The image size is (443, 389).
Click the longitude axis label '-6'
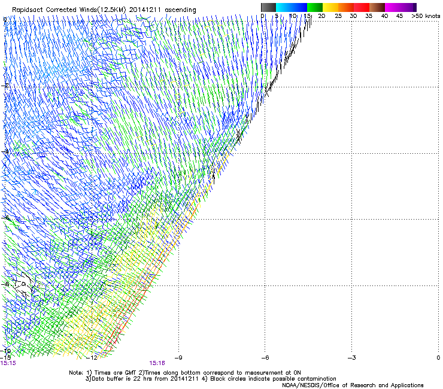(265, 358)
